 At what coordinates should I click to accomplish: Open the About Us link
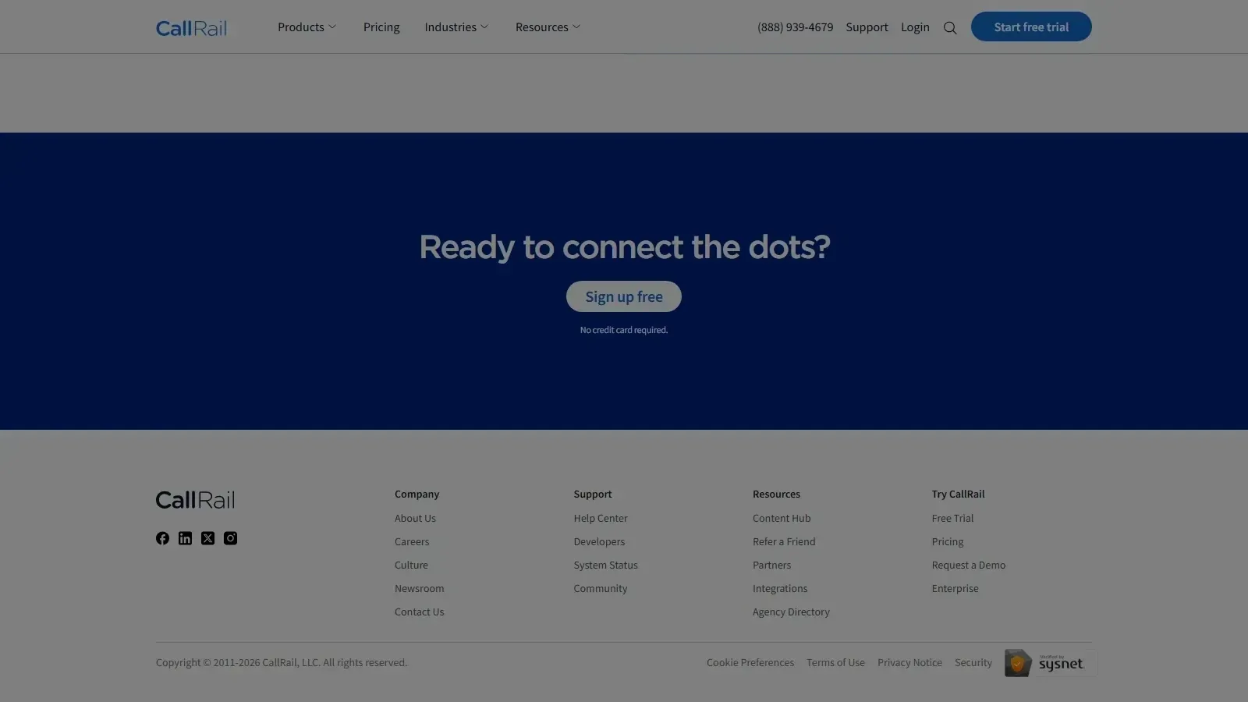pyautogui.click(x=415, y=519)
